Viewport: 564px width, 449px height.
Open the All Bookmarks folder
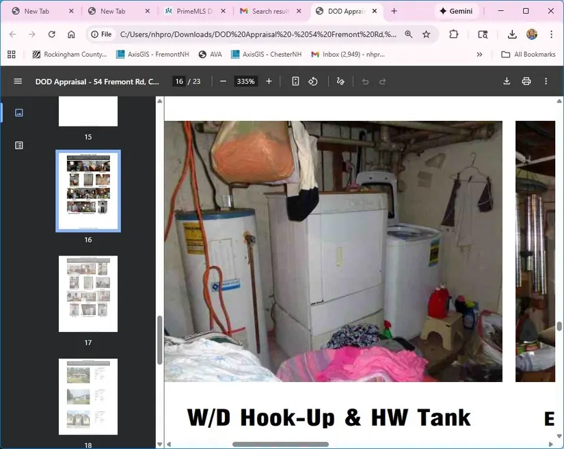pyautogui.click(x=528, y=55)
